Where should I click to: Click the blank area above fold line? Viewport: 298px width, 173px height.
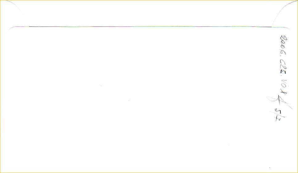coord(148,13)
